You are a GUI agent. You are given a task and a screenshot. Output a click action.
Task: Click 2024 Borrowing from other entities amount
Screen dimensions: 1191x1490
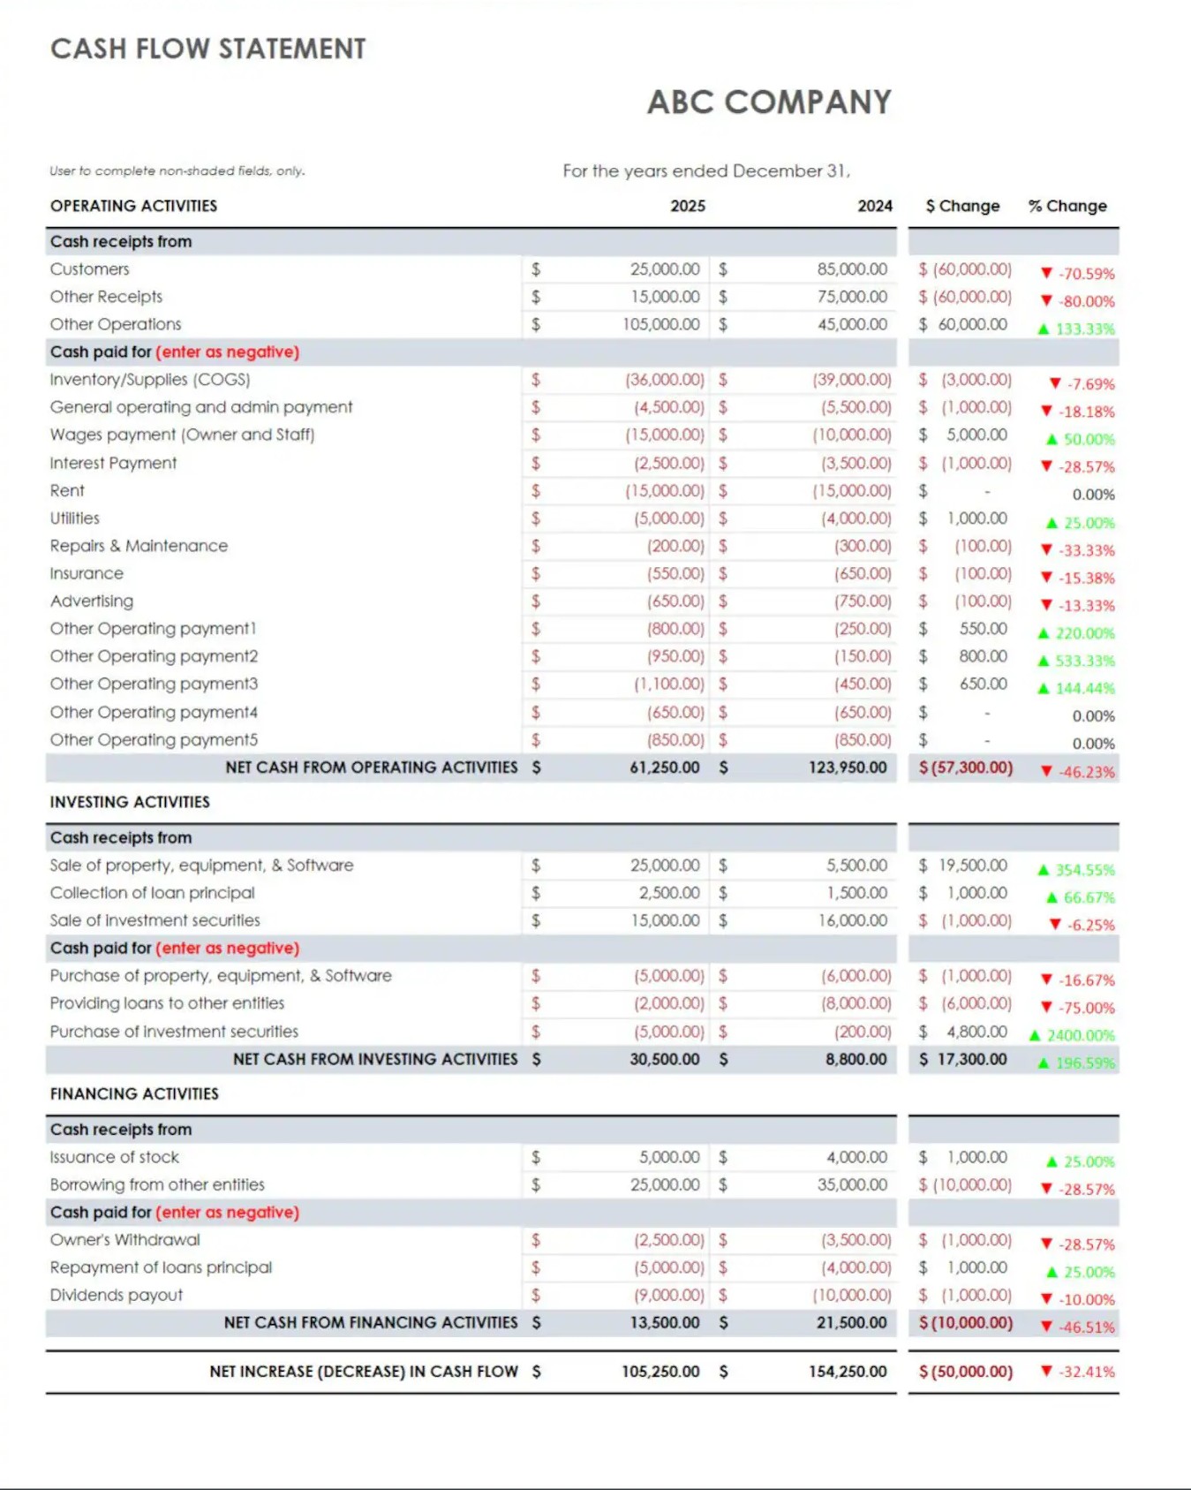851,1184
